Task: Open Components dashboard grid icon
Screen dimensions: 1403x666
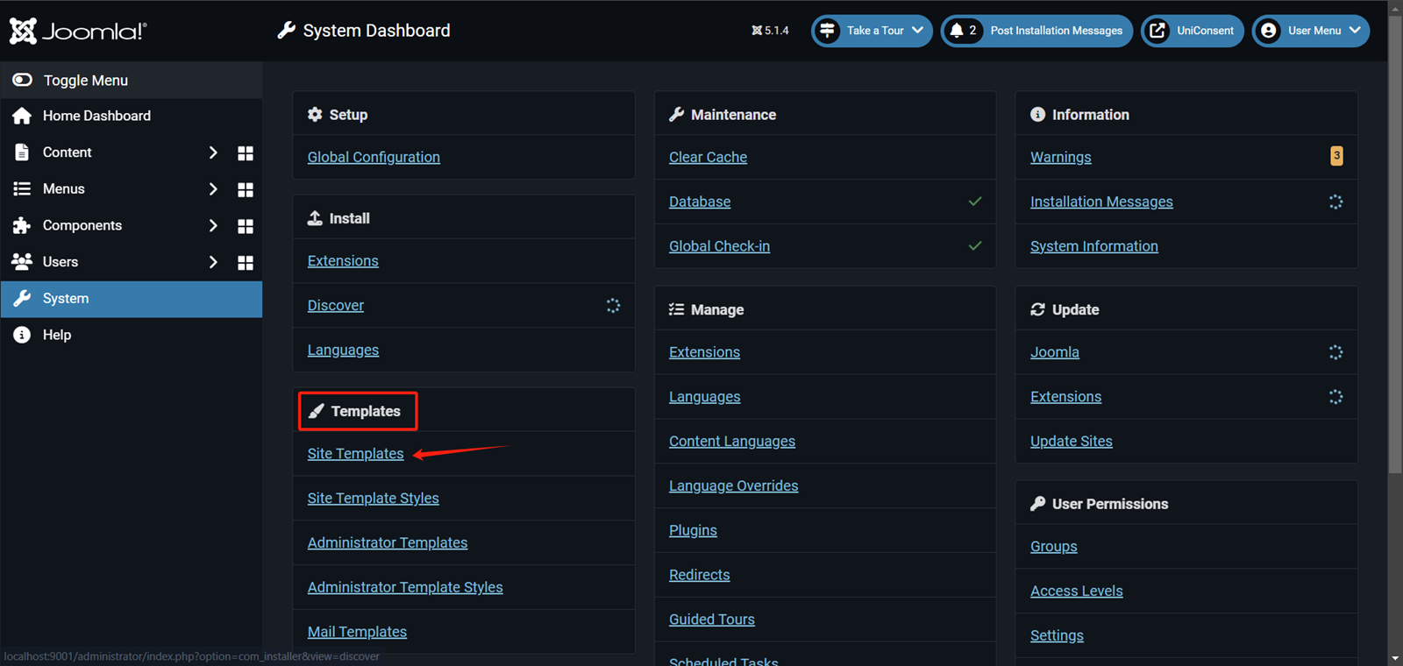Action: (246, 226)
